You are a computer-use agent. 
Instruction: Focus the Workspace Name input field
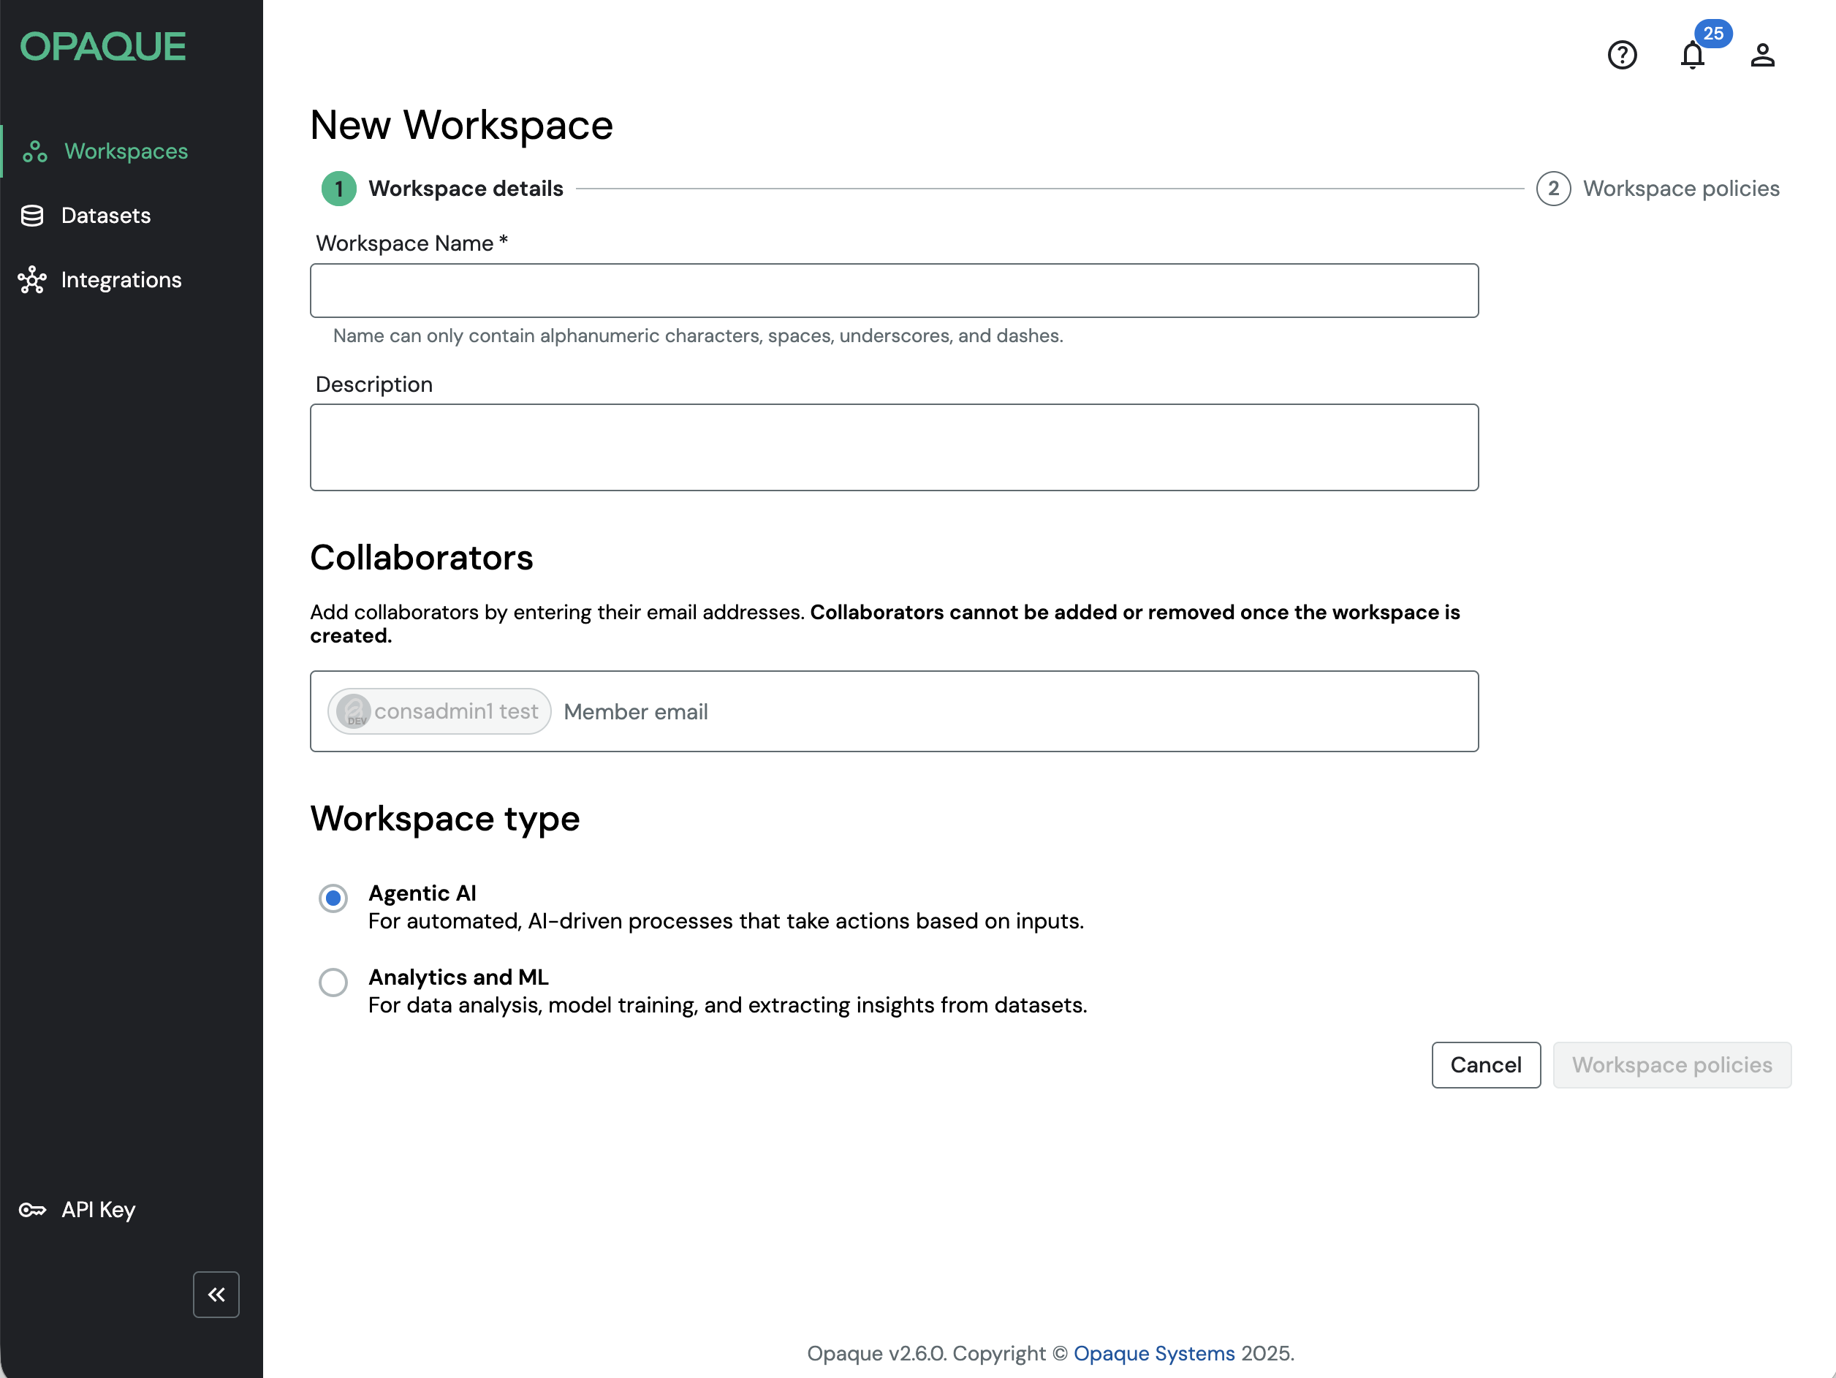(893, 290)
